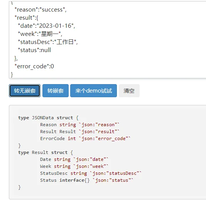The height and width of the screenshot is (201, 206).
Task: Click the StatusDesc string output line
Action: click(91, 173)
